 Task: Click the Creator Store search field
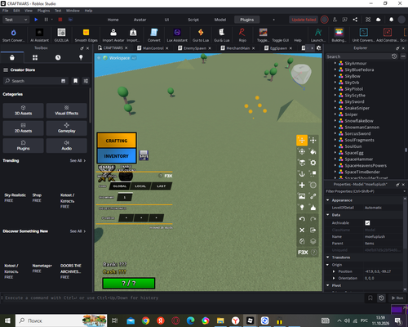click(x=35, y=81)
